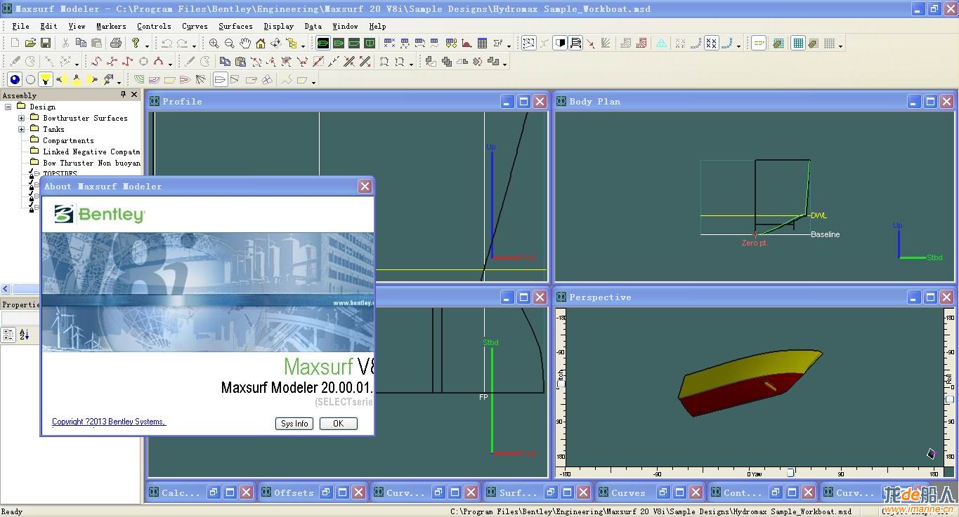Open dropdown arrow after lighting icons

(119, 82)
